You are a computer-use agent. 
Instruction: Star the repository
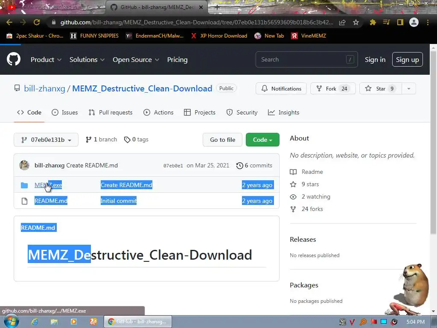(x=380, y=88)
